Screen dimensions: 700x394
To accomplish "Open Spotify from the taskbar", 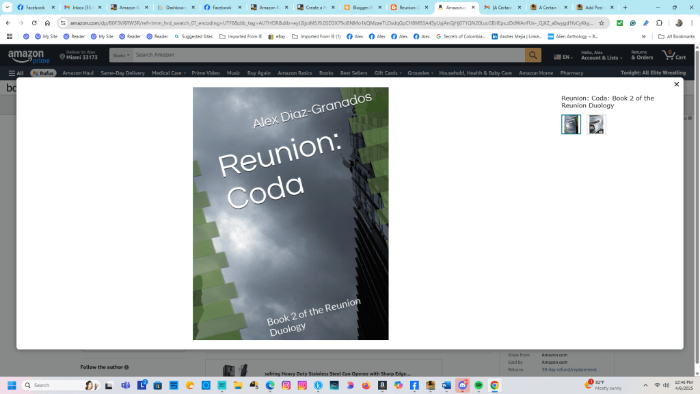I will (x=479, y=385).
